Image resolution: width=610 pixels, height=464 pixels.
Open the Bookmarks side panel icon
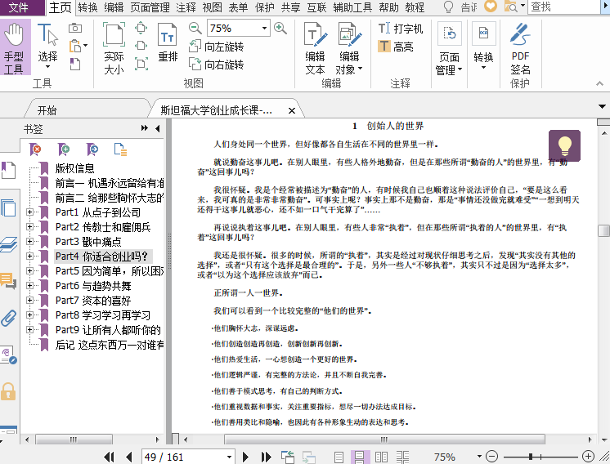coord(8,170)
